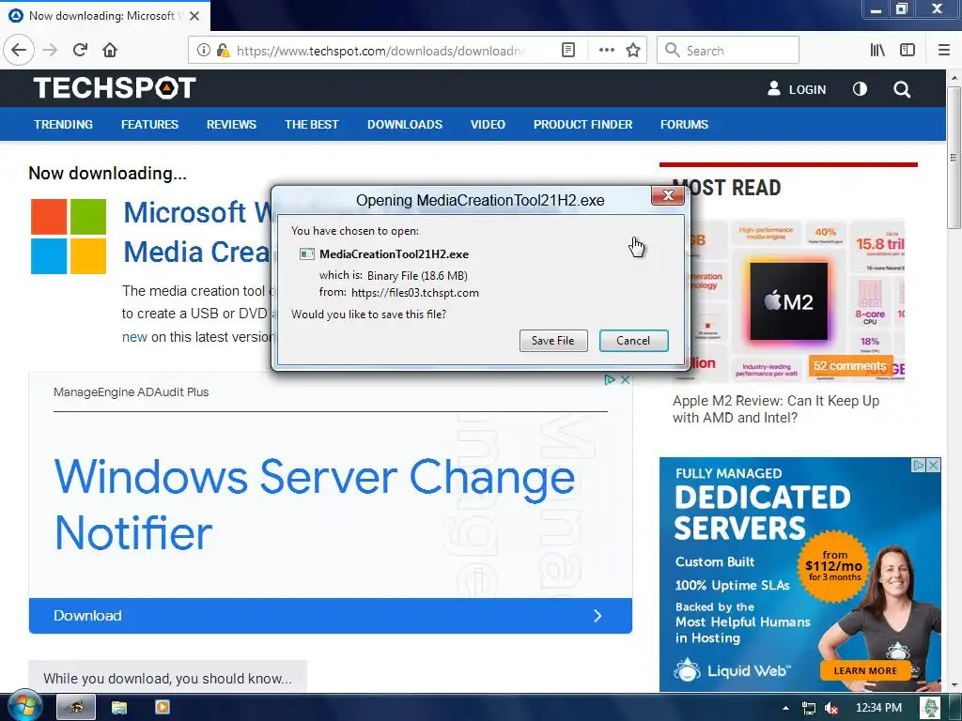Screen dimensions: 962x721
Task: Open 'Apple M2 Review: Can It Keep Up' link
Action: click(x=776, y=409)
